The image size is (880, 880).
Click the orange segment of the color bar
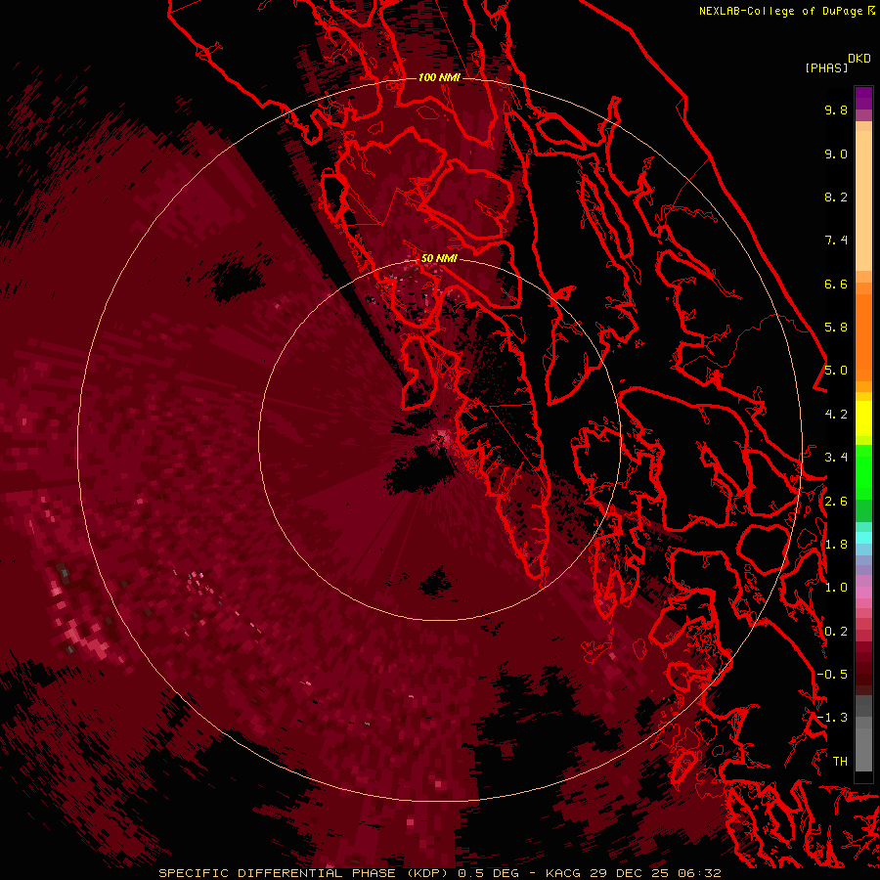tap(863, 336)
